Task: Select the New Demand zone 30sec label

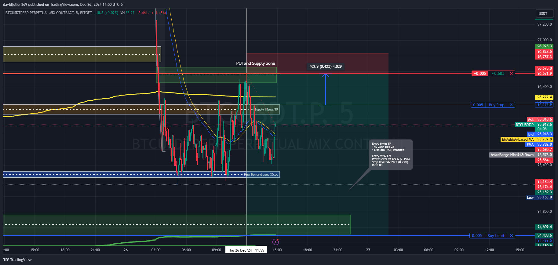Action: pyautogui.click(x=261, y=175)
